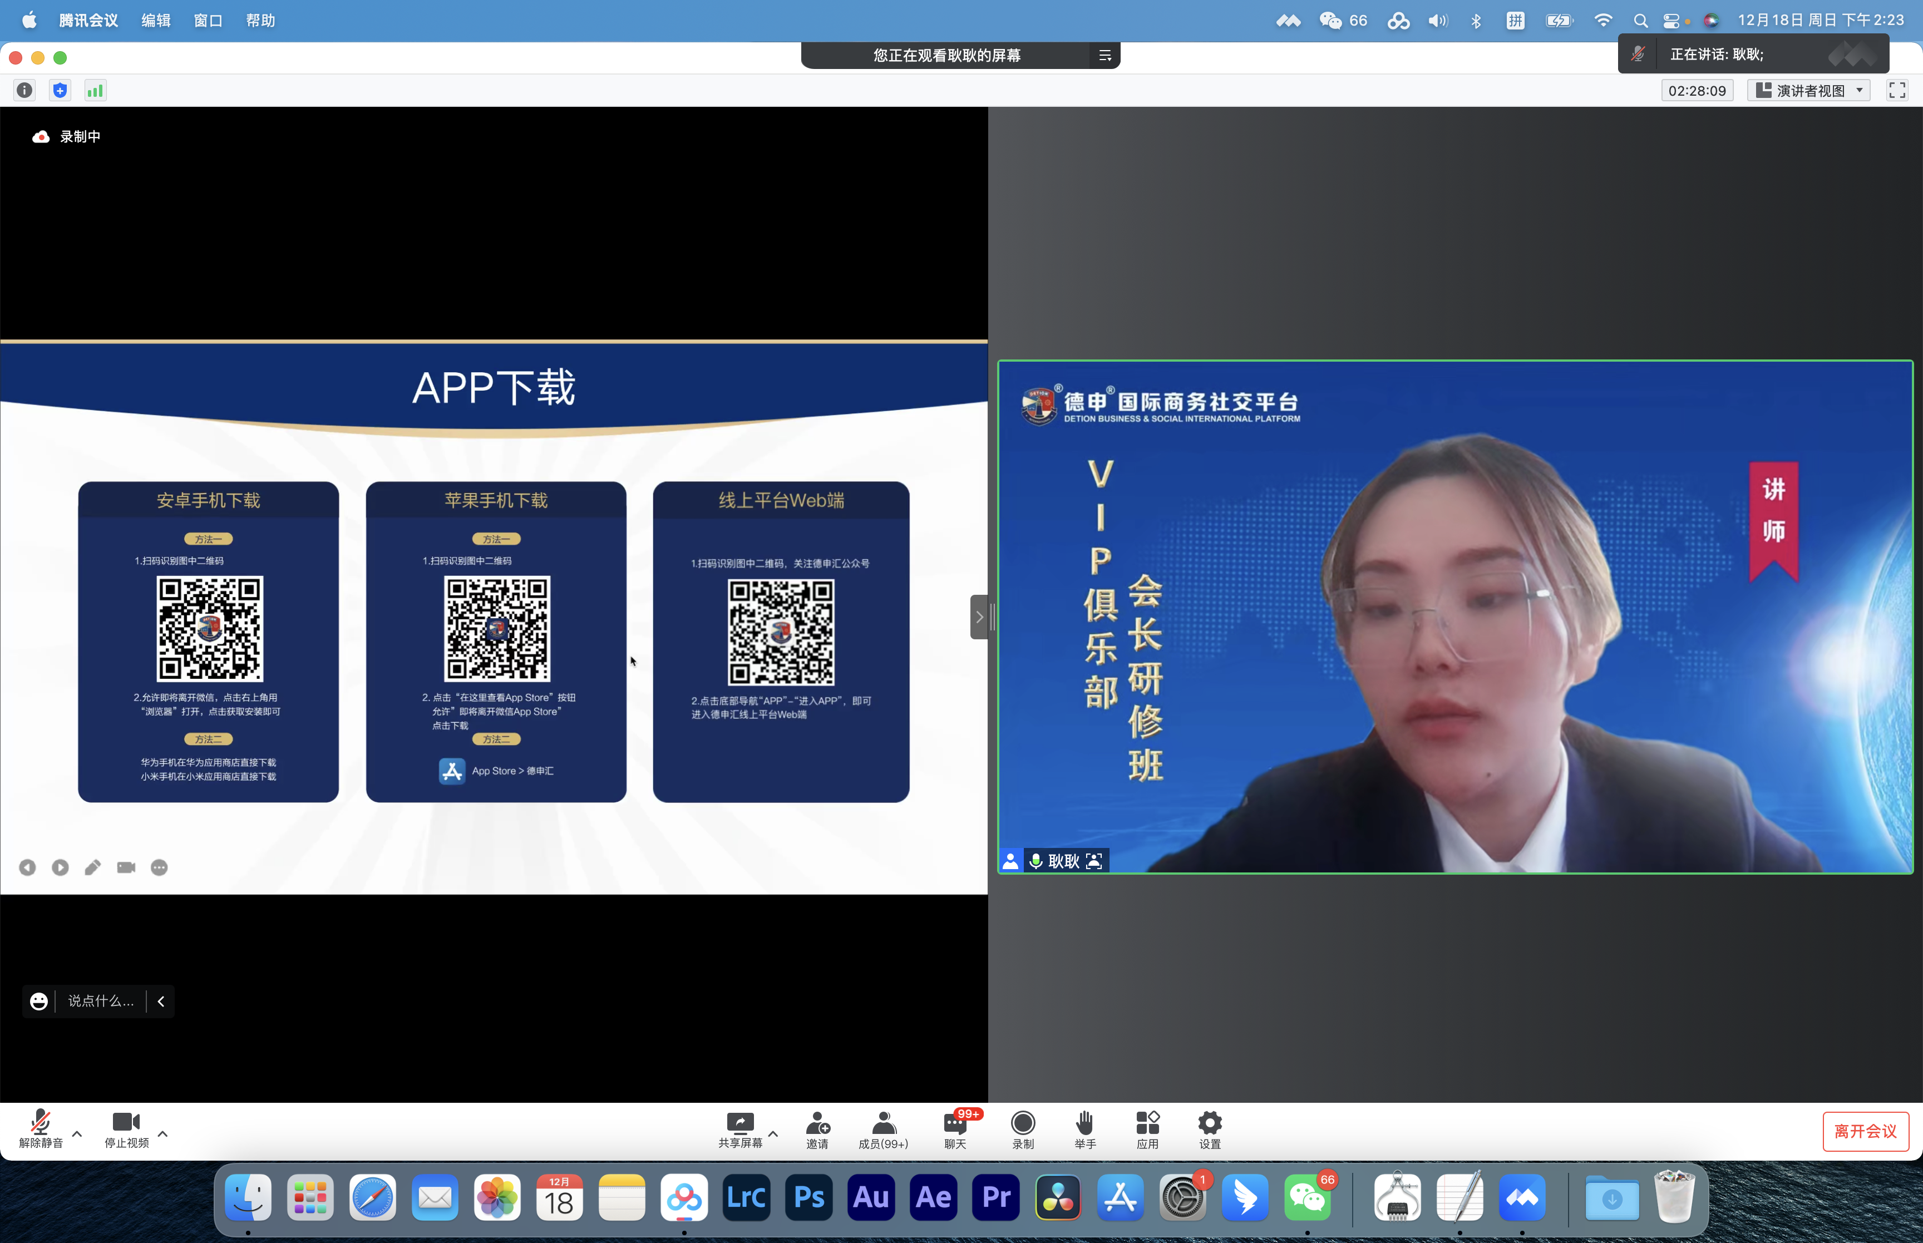Collapse the side video panel arrow
1923x1243 pixels.
pyautogui.click(x=979, y=618)
